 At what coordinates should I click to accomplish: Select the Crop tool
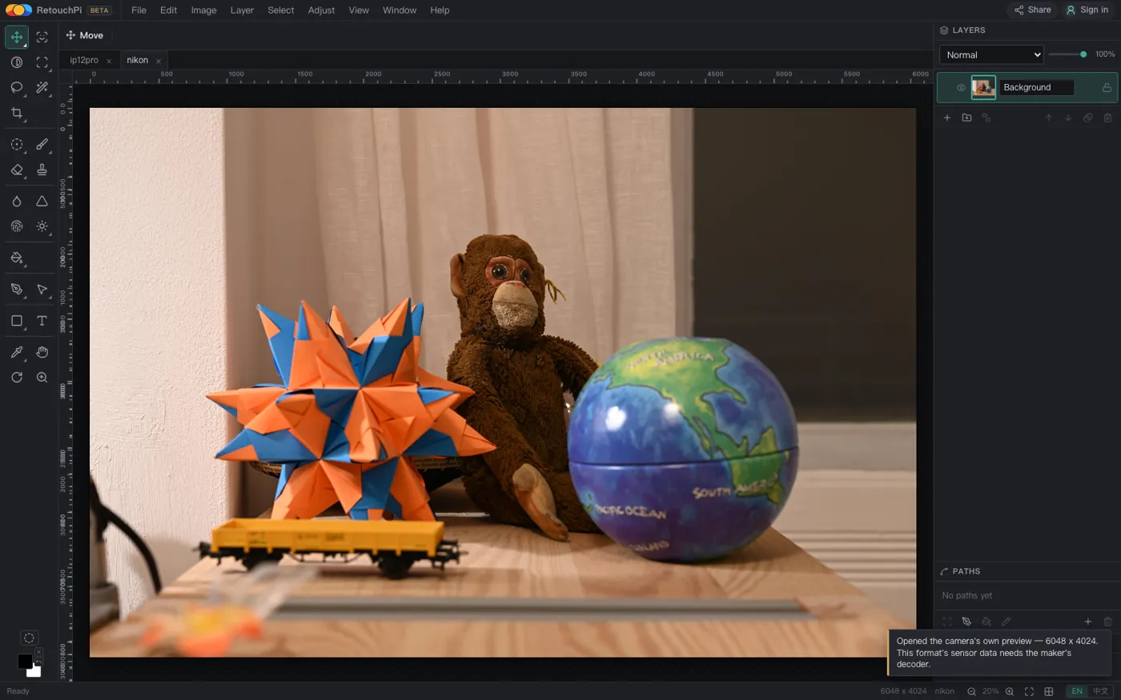point(17,113)
